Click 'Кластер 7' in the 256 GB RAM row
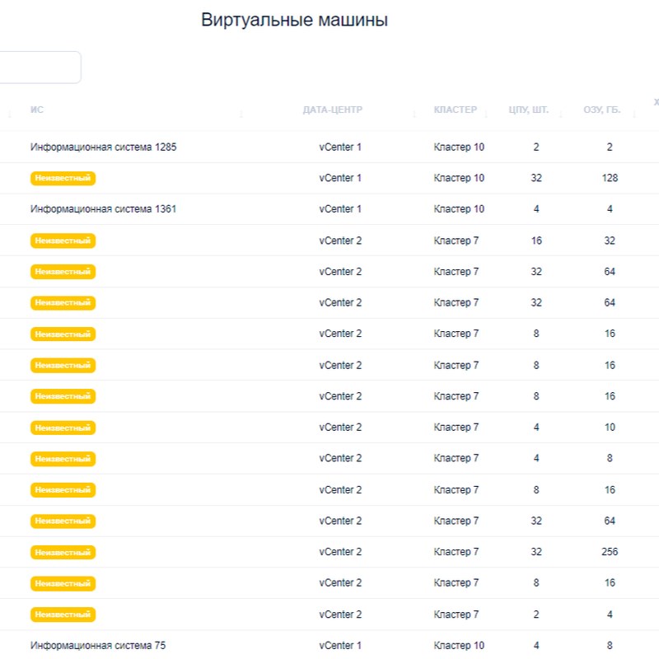The image size is (659, 659). 456,551
